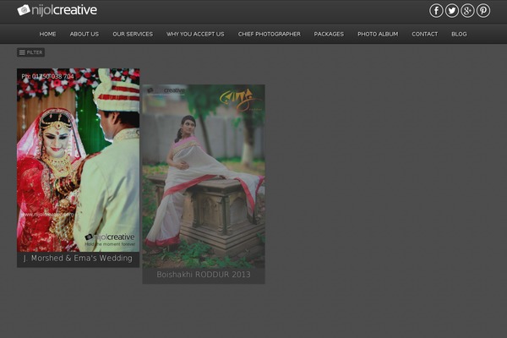
Task: Open the Filter button
Action: click(x=30, y=52)
